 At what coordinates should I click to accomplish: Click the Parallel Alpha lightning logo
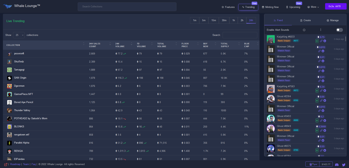tap(9, 143)
